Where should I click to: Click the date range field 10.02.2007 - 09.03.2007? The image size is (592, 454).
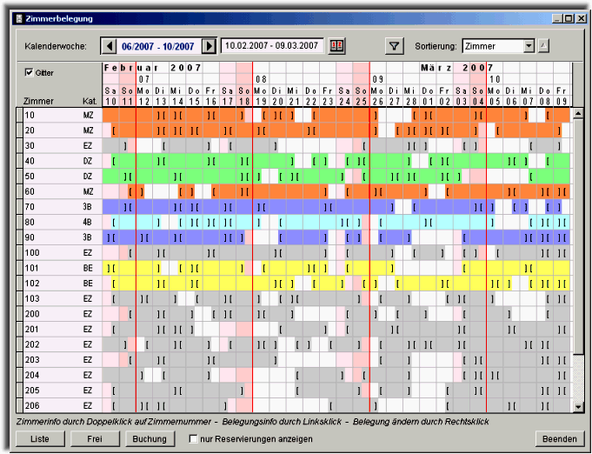[272, 46]
